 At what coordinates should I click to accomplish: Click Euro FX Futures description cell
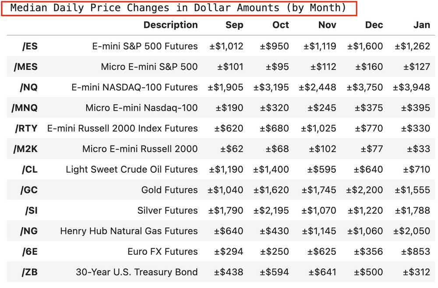[162, 252]
